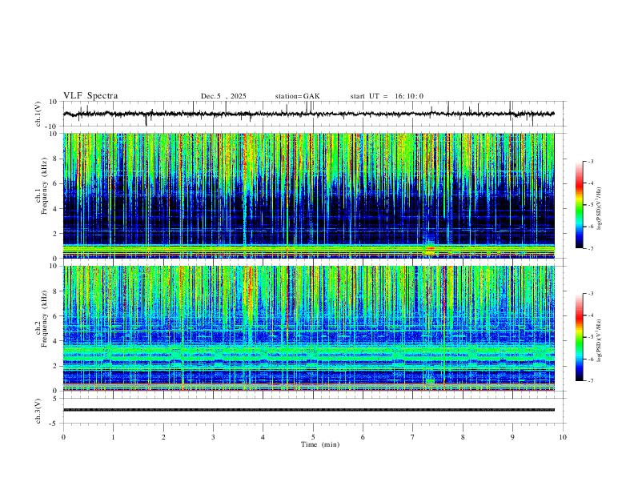Click the "4" tick on ch.1 frequency axis
The width and height of the screenshot is (634, 490).
pos(55,209)
